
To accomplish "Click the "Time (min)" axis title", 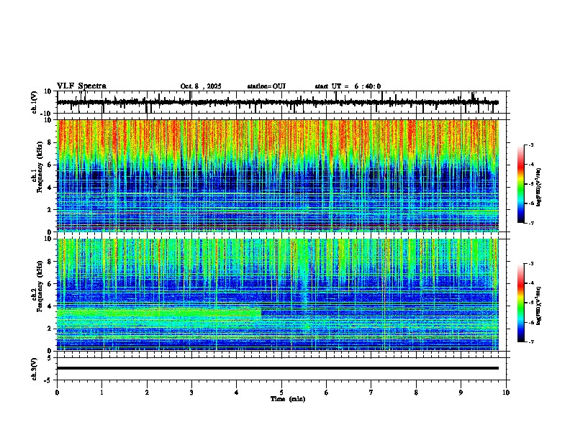I will click(x=288, y=399).
